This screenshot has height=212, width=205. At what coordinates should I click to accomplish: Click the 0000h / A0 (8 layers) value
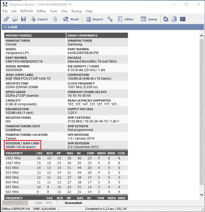tap(21, 147)
